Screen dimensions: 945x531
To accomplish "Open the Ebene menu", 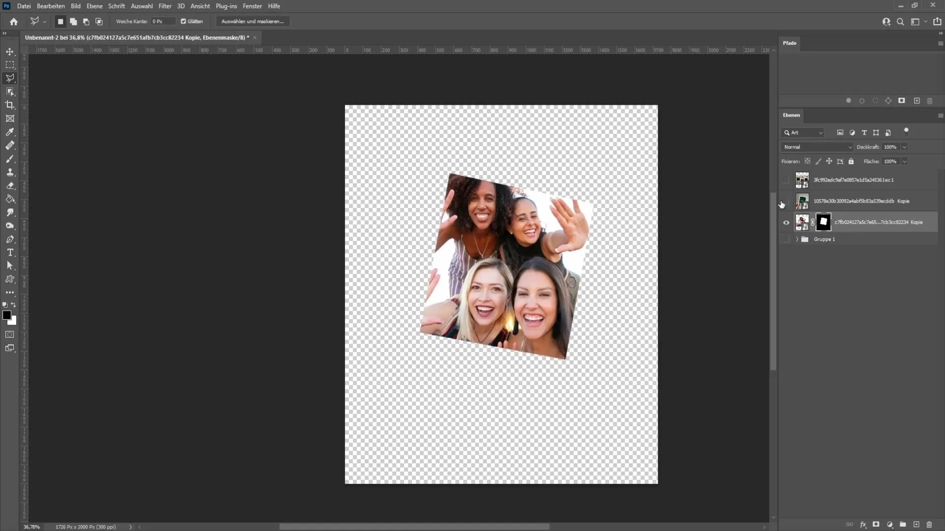I will point(94,6).
